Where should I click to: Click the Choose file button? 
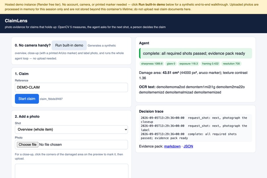[27, 145]
